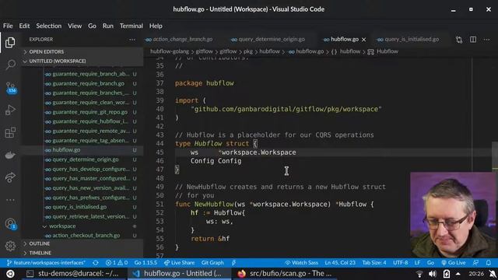Click Watch Sass in status bar

click(301, 263)
